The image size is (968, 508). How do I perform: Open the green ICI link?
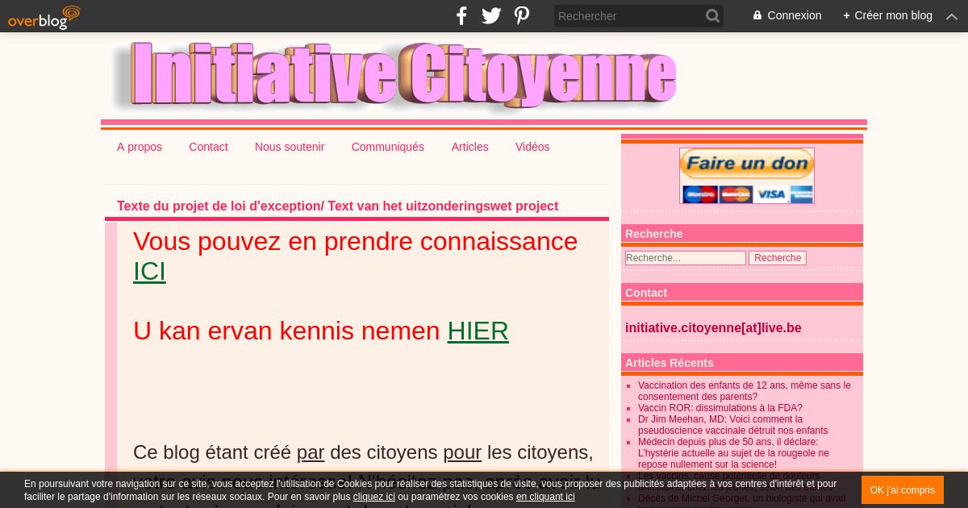(149, 271)
